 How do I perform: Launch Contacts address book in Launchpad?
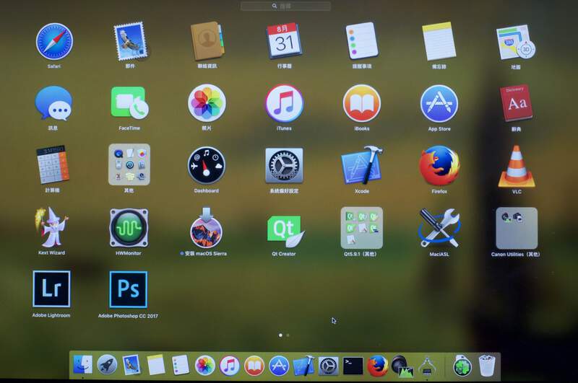207,41
